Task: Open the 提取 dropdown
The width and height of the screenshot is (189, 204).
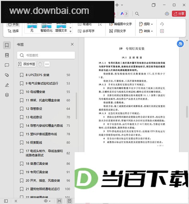Action: 146,24
